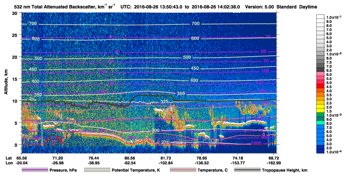
Task: Click the 'Pressure, hPa' legend label
Action: 63,170
